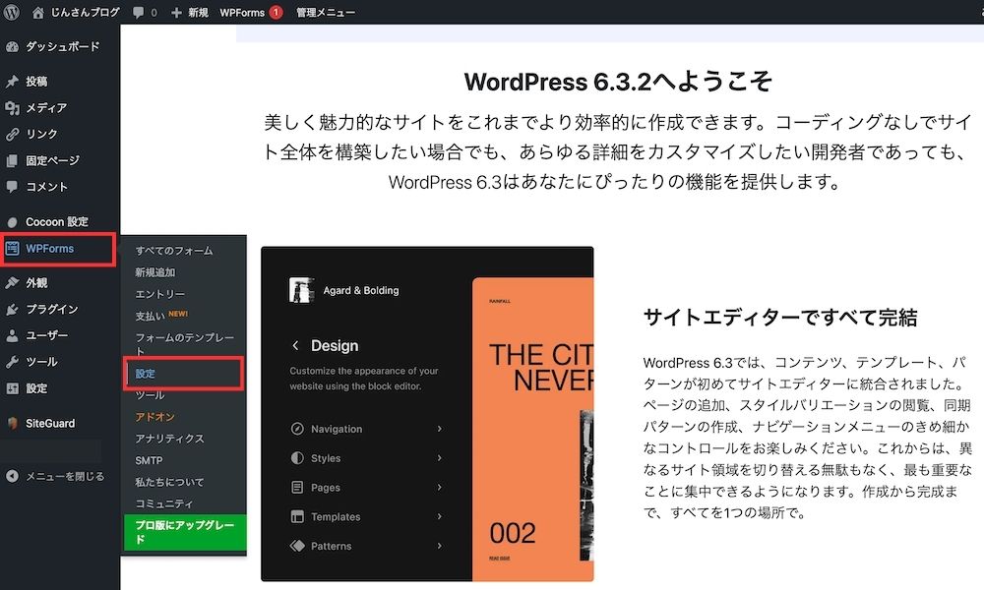Open ツール in WPForms submenu

[x=150, y=395]
